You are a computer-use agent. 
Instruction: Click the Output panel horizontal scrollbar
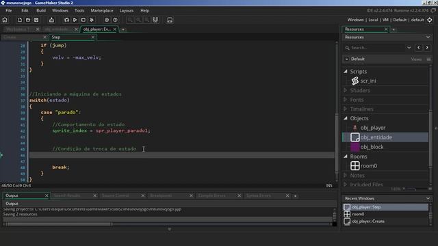[x=59, y=224]
